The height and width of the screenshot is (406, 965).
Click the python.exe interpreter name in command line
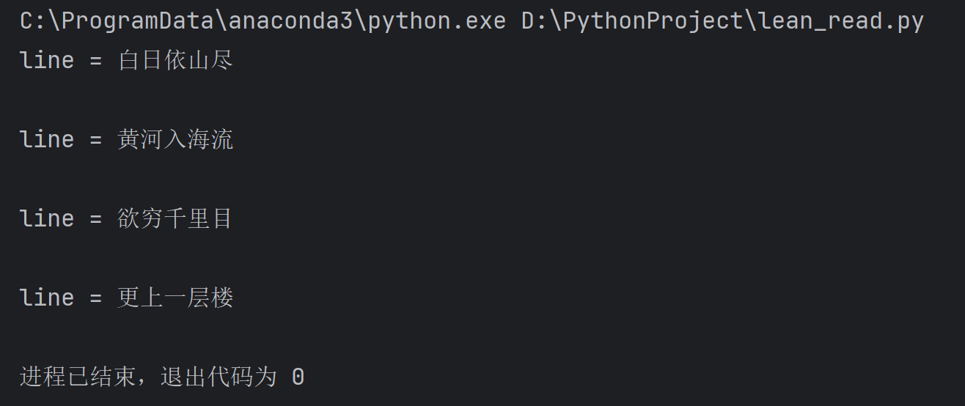click(437, 21)
